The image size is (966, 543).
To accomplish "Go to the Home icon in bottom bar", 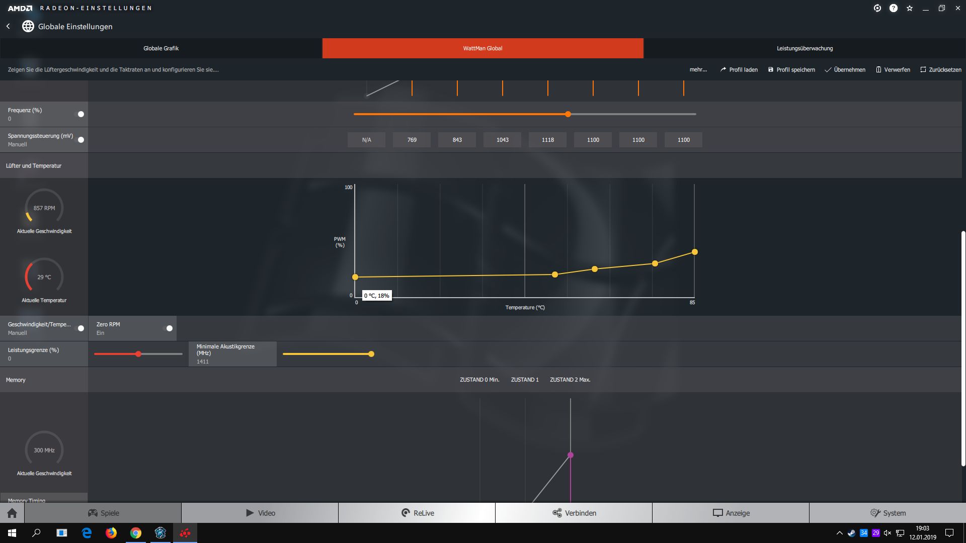I will [x=12, y=513].
